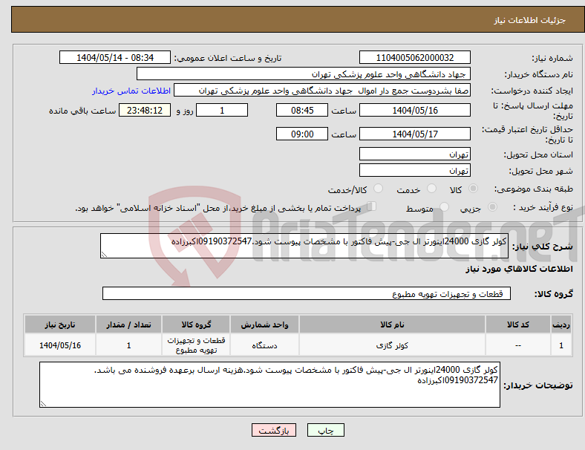
Task: Click the deadline time 08:45 field
Action: click(302, 111)
